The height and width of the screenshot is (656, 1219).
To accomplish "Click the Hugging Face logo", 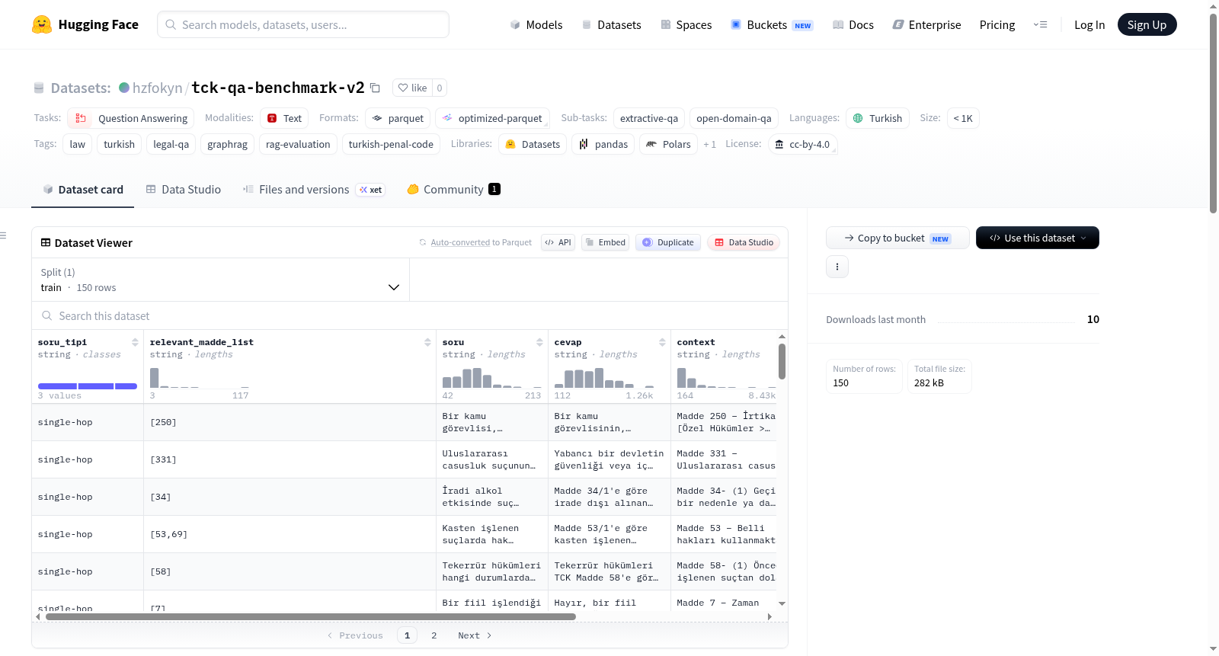I will 85,24.
